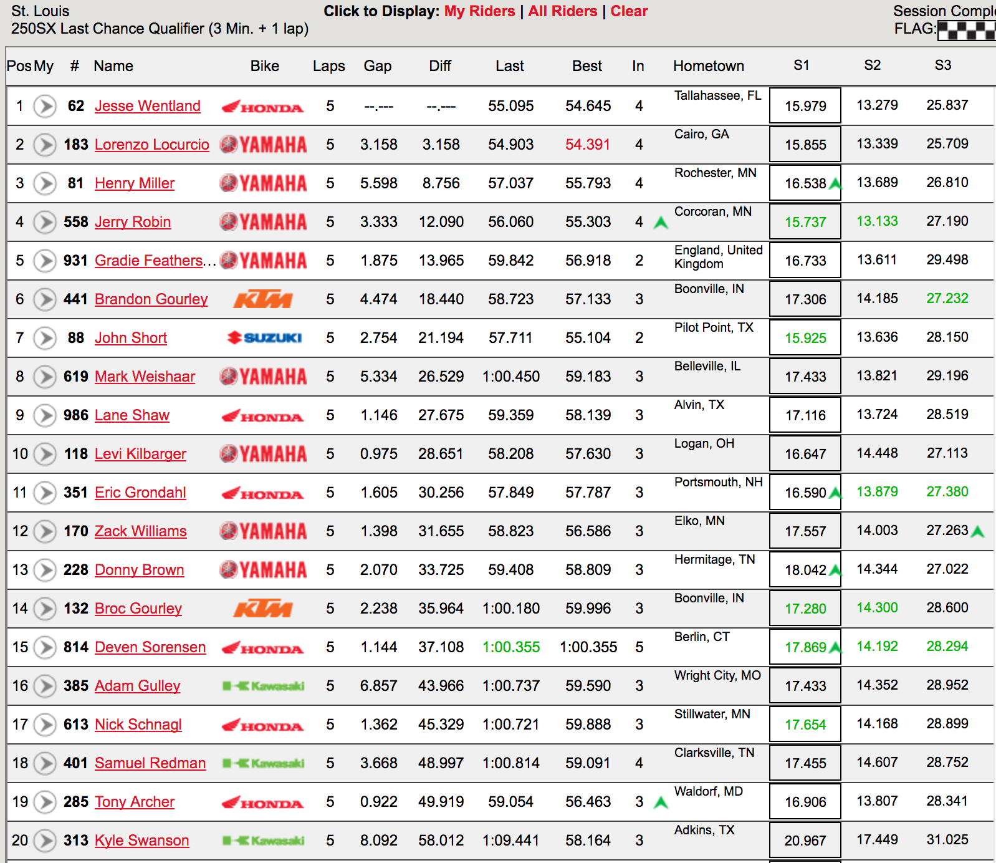
Task: Click the Honda logo in Jesse Wentland's row
Action: (x=263, y=107)
